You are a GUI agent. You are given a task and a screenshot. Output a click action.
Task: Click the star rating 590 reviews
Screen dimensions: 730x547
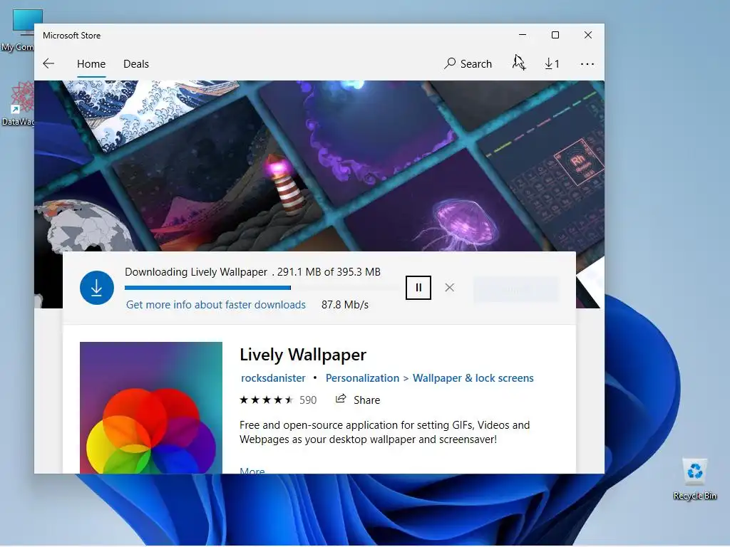pyautogui.click(x=278, y=400)
